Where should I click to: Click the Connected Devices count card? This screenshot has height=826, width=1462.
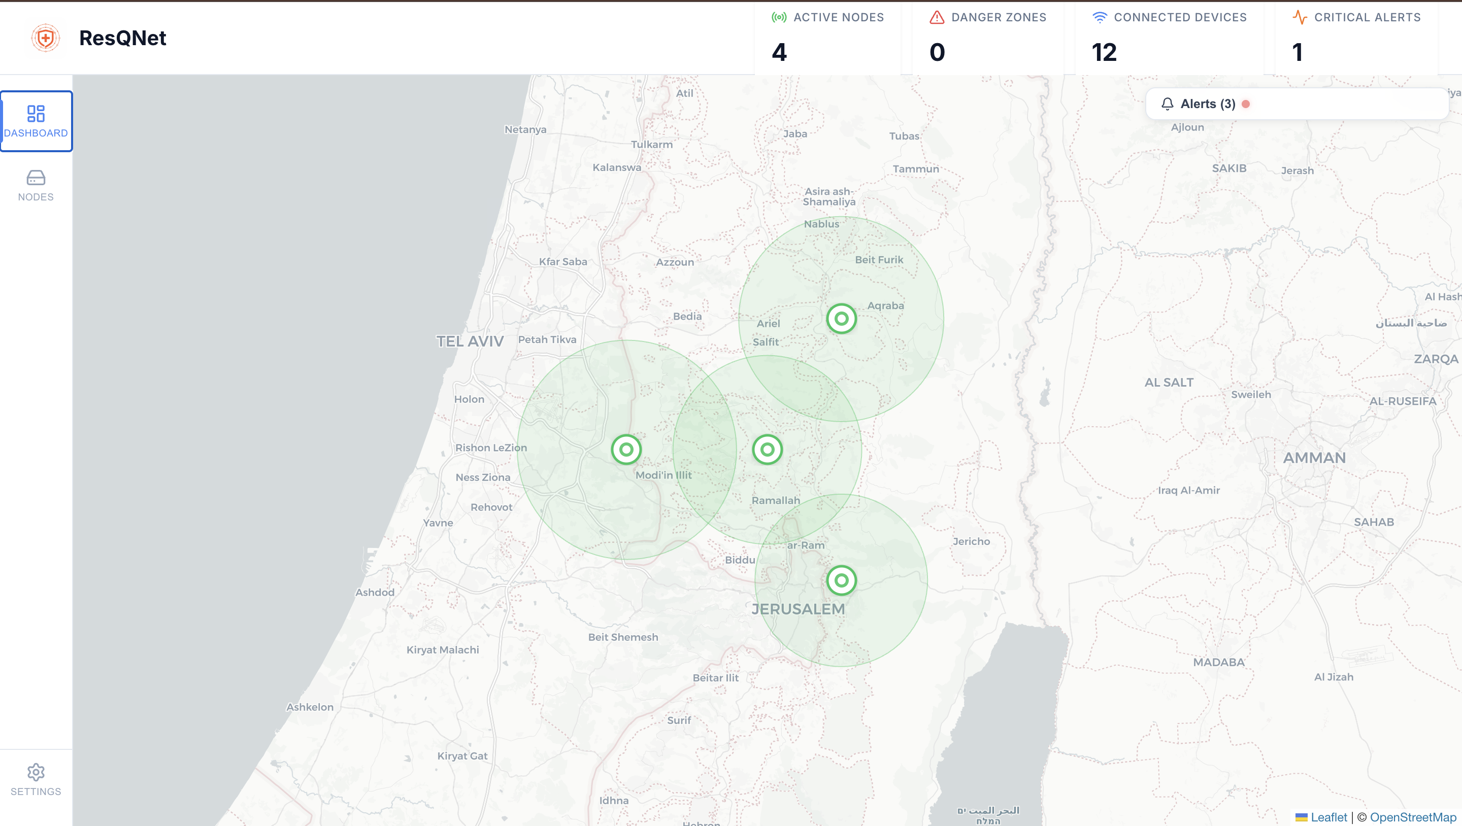click(1169, 39)
